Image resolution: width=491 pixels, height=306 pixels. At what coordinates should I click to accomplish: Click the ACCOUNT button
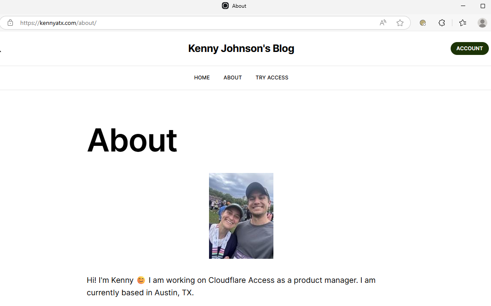[470, 48]
